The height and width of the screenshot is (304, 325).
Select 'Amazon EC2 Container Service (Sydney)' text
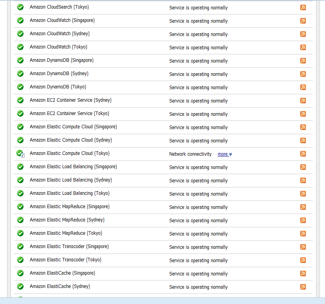pos(70,100)
